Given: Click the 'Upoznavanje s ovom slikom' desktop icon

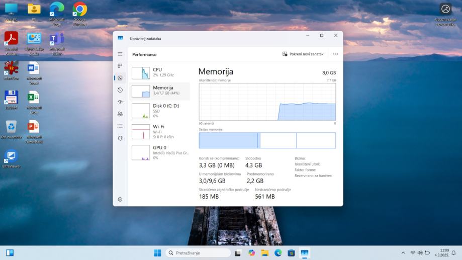Looking at the screenshot, I should [445, 14].
